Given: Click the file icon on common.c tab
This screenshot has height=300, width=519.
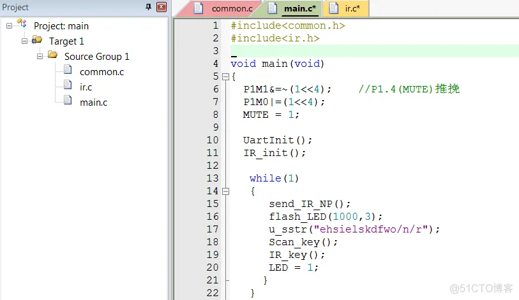Looking at the screenshot, I should coord(199,9).
